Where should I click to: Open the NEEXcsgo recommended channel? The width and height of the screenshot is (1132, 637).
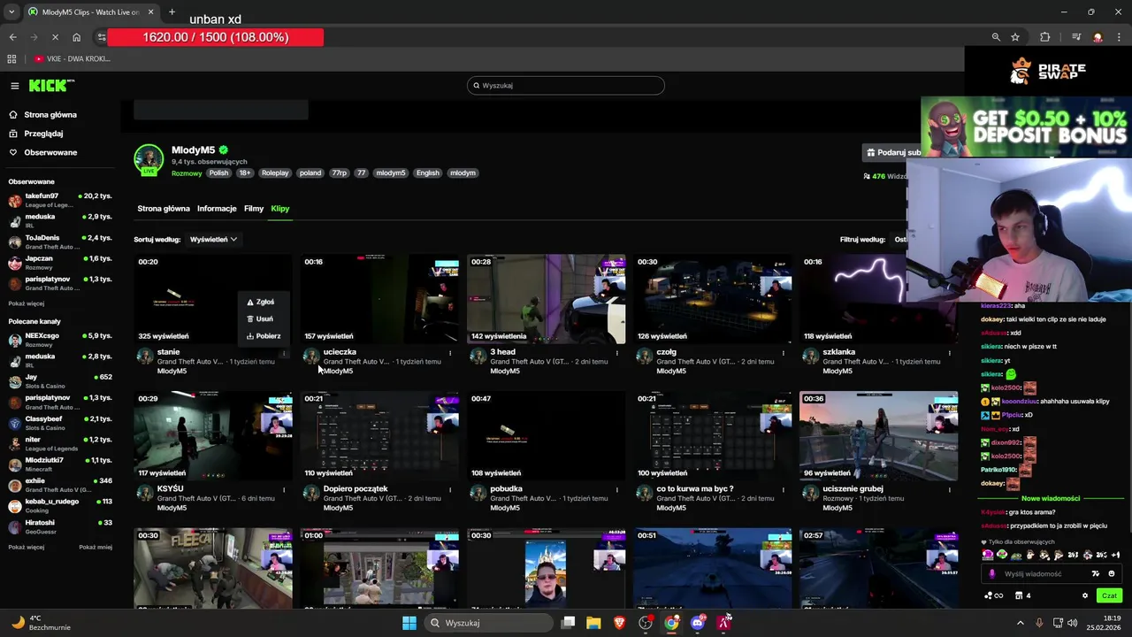pyautogui.click(x=60, y=340)
